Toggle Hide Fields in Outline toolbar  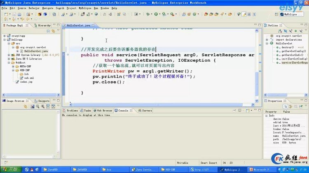pyautogui.click(x=286, y=31)
